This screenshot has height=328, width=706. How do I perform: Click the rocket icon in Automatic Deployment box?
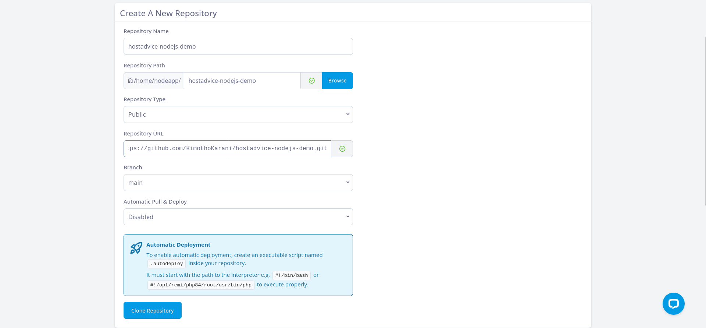pos(136,248)
